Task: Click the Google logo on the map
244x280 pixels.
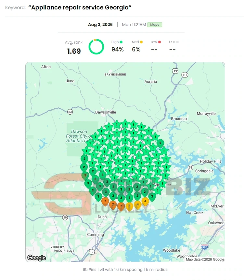Action: [36, 258]
